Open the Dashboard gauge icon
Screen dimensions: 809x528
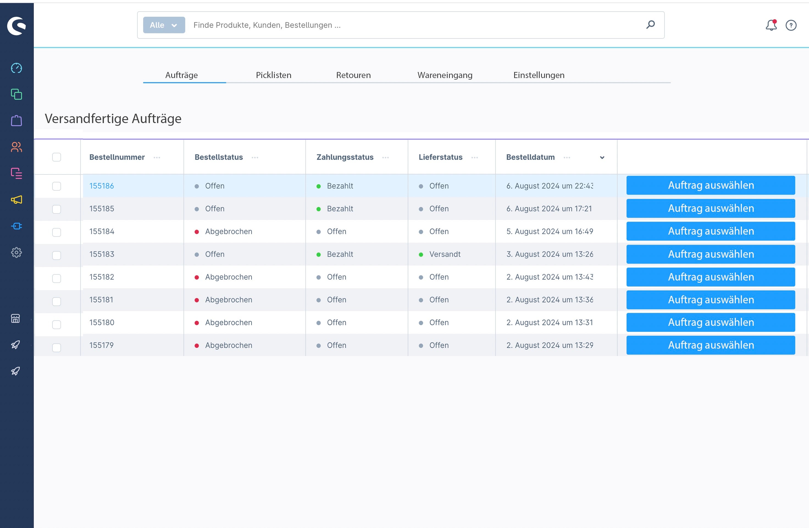tap(16, 68)
